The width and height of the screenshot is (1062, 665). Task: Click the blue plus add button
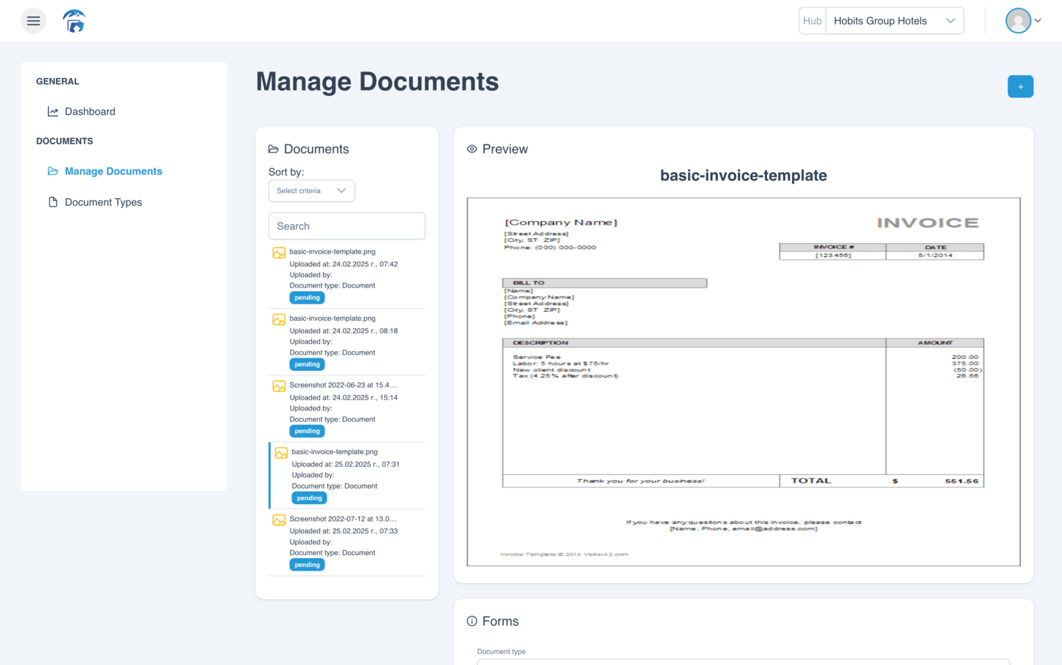click(x=1020, y=86)
